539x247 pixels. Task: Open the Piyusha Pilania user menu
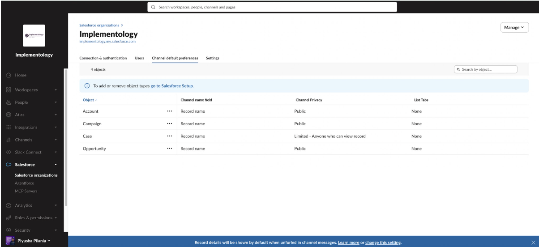(34, 240)
